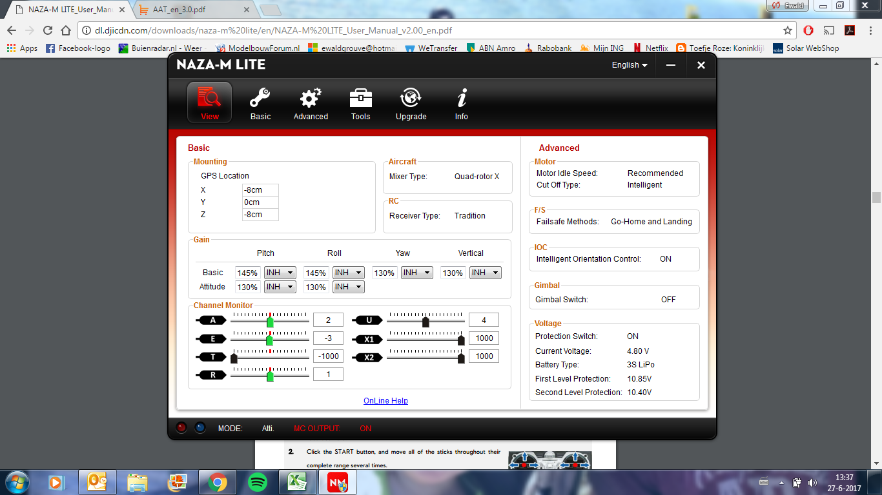The width and height of the screenshot is (882, 495).
Task: Click Chrome back arrow
Action: coord(12,30)
